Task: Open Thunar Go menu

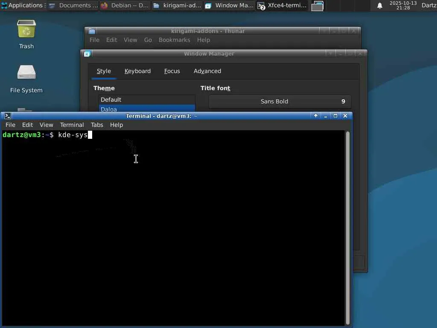Action: (x=148, y=40)
